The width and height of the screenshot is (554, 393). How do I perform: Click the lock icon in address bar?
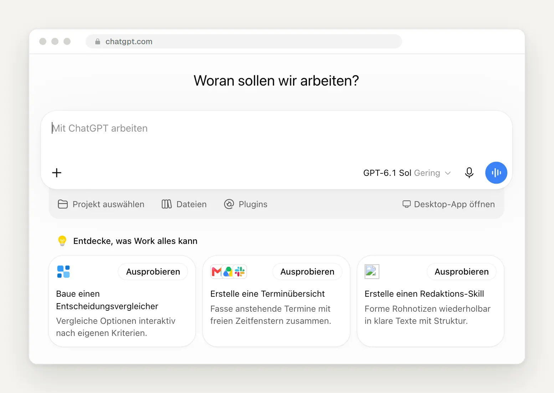(98, 42)
